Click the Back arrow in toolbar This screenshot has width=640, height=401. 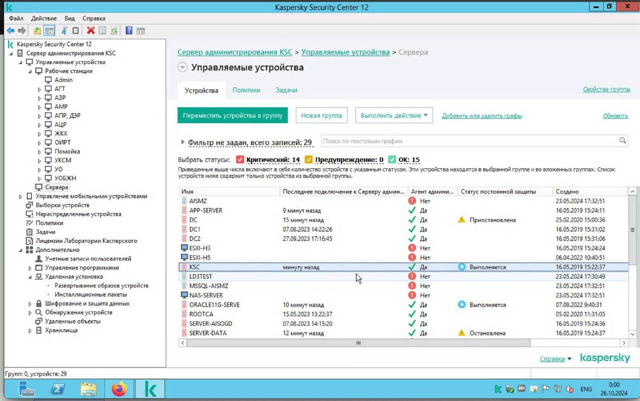click(10, 31)
